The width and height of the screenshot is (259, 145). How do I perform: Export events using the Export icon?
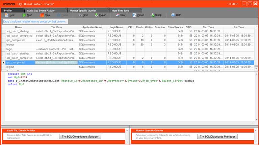pos(96,15)
